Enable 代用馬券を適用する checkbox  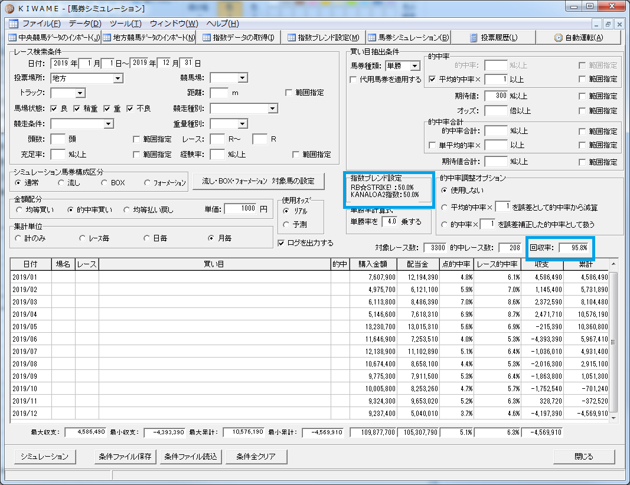tap(353, 80)
